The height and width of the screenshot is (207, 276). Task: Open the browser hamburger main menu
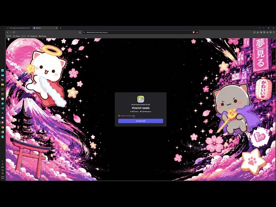click(274, 32)
